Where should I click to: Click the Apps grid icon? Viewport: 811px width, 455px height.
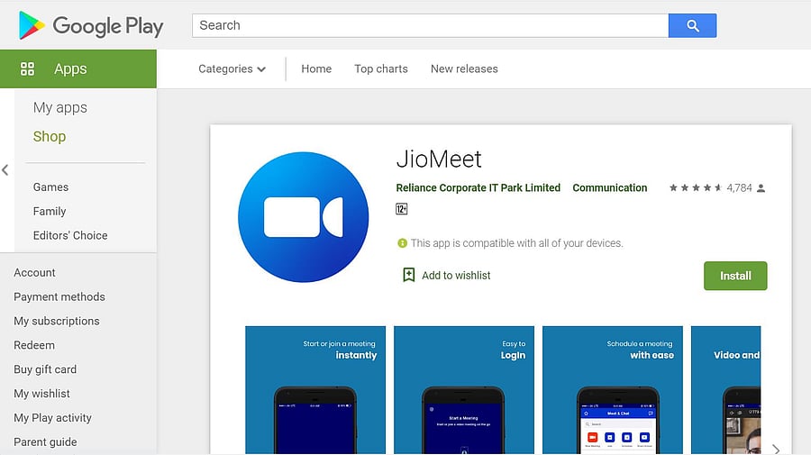pyautogui.click(x=27, y=69)
